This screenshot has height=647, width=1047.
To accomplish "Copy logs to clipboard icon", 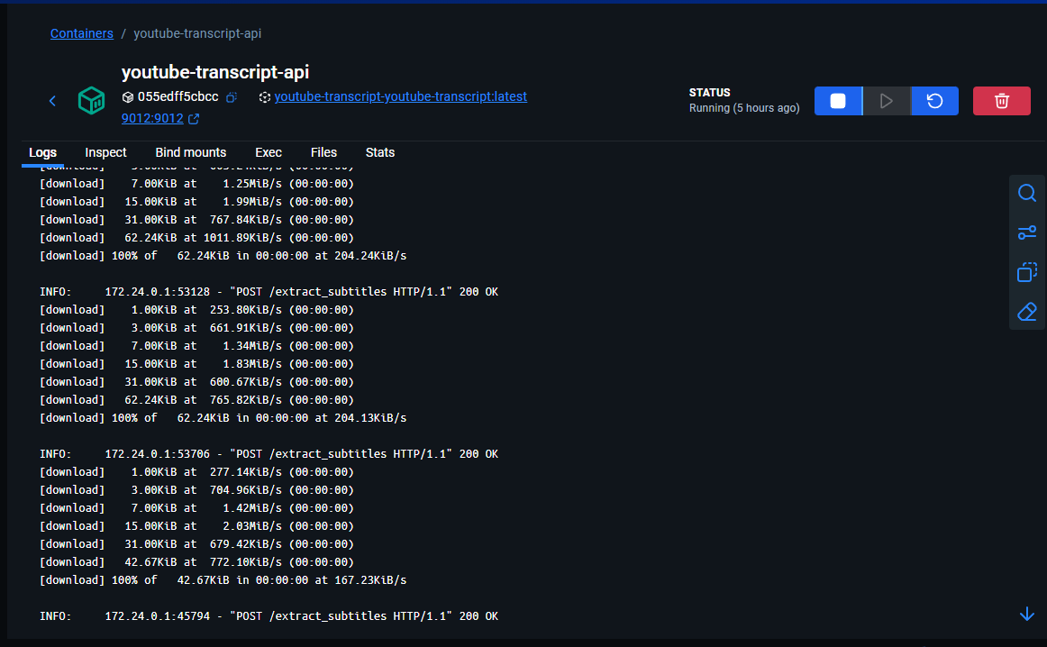I will pos(1027,272).
